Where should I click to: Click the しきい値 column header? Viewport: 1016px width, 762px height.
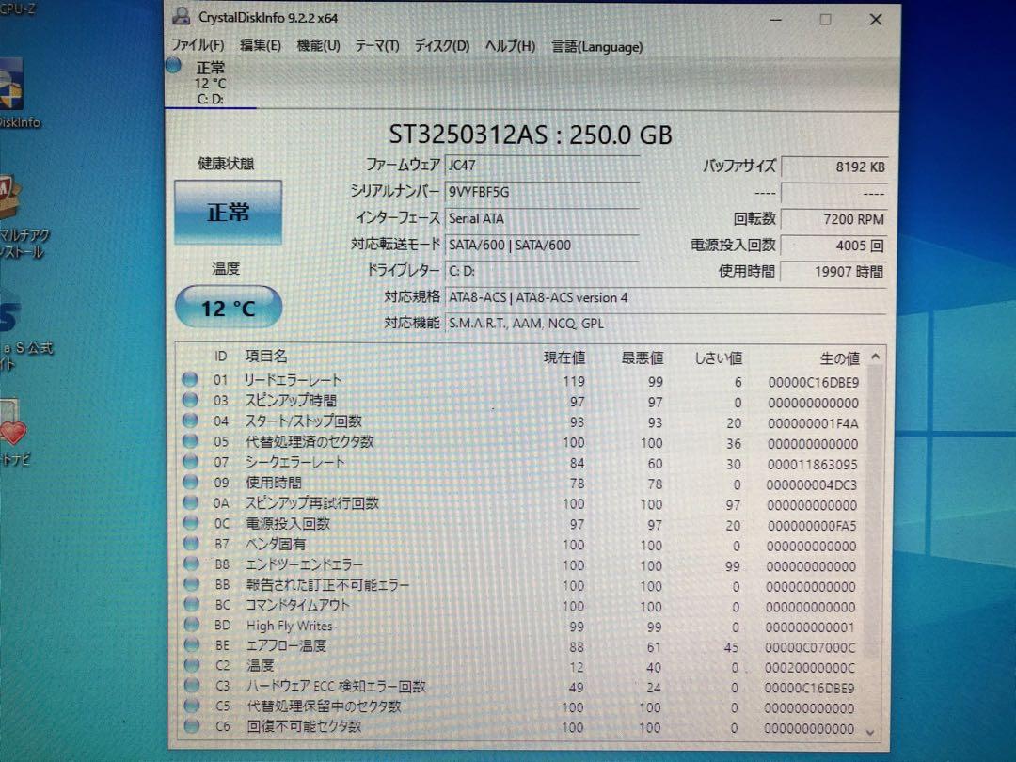[718, 358]
